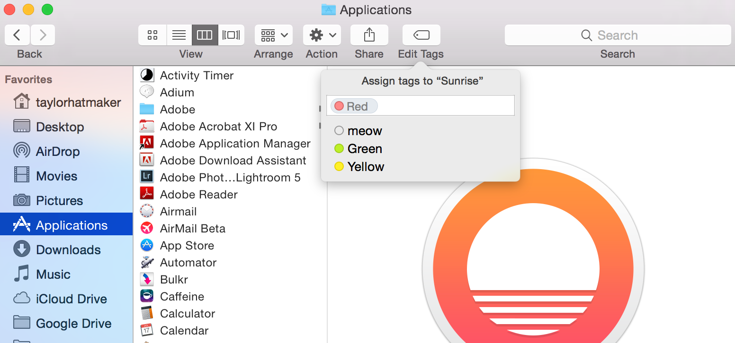
Task: Select Applications in sidebar
Action: (67, 225)
